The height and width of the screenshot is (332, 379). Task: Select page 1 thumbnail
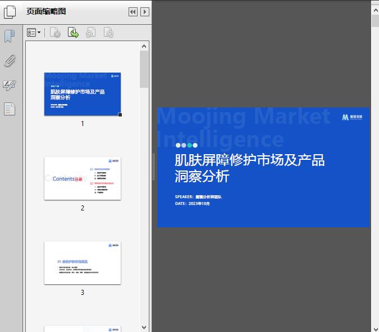click(x=83, y=94)
